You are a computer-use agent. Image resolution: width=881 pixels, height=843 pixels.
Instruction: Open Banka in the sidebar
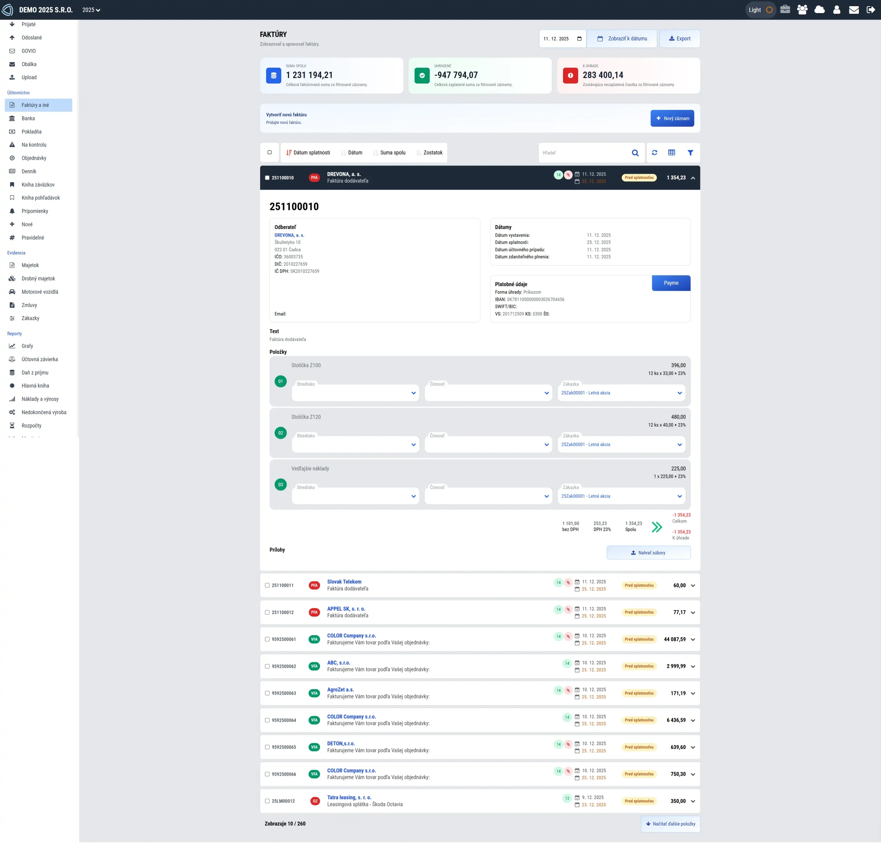[x=28, y=119]
